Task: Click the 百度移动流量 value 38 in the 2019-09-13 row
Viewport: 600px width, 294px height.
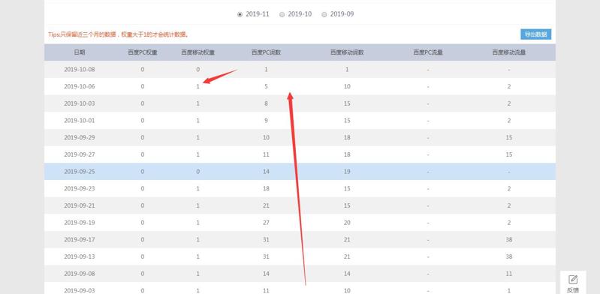Action: [509, 256]
